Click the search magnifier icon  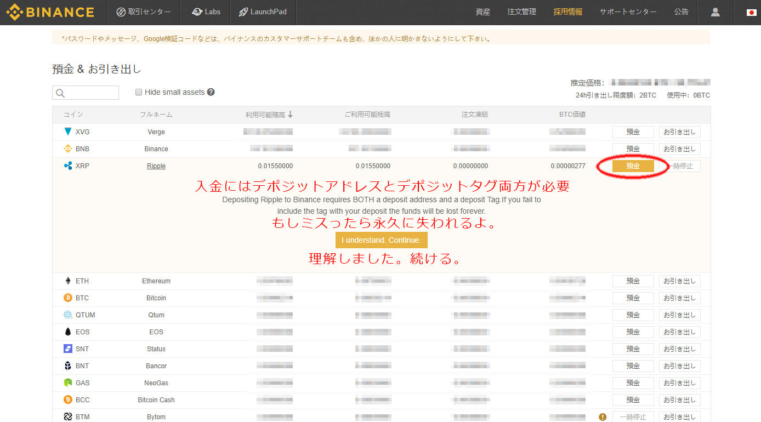[x=60, y=93]
